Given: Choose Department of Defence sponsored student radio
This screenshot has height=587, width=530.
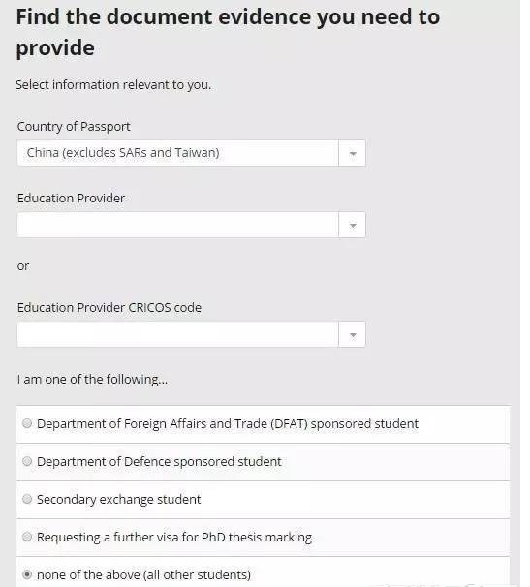Looking at the screenshot, I should (27, 461).
